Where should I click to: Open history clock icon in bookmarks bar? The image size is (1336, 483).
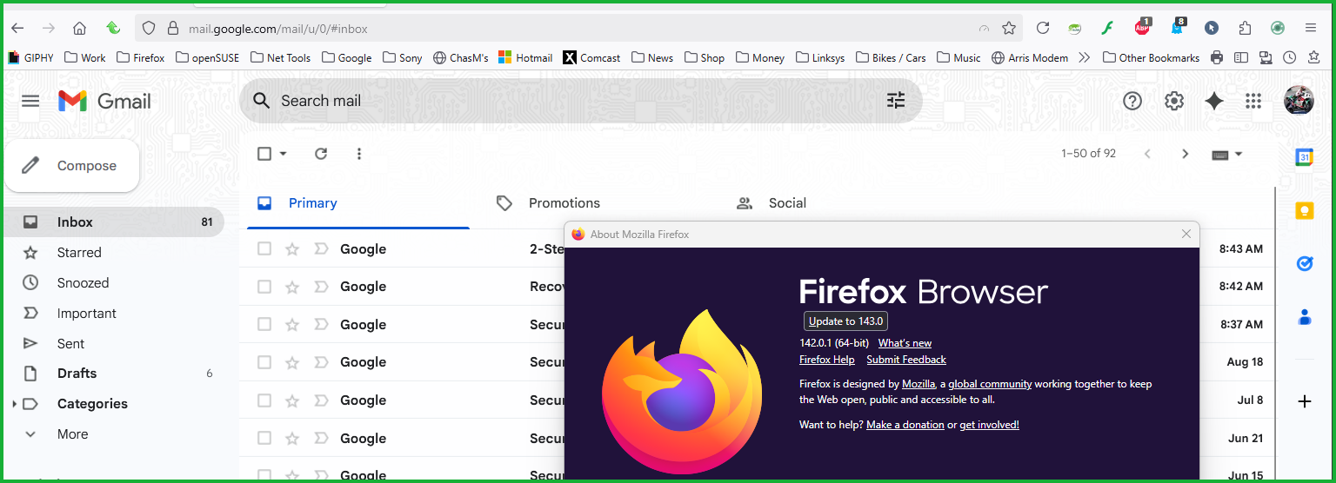point(1290,57)
